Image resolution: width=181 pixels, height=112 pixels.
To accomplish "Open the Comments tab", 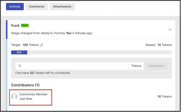I will (x=36, y=6).
